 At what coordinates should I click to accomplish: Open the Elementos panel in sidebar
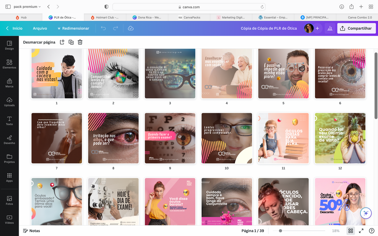coord(9,64)
